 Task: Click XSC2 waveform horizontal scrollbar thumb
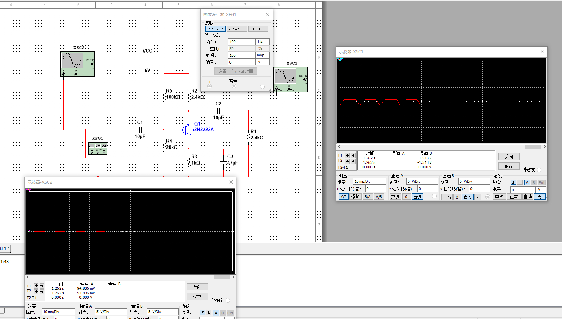point(222,277)
